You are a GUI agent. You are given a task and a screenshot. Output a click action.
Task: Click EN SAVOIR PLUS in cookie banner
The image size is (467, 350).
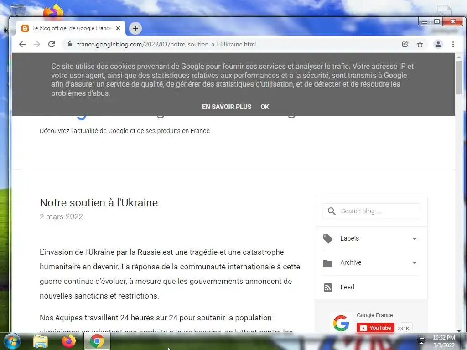point(227,107)
